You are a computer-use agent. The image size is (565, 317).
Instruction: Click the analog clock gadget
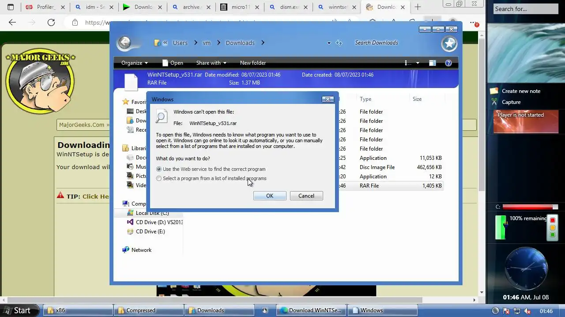[x=526, y=269]
